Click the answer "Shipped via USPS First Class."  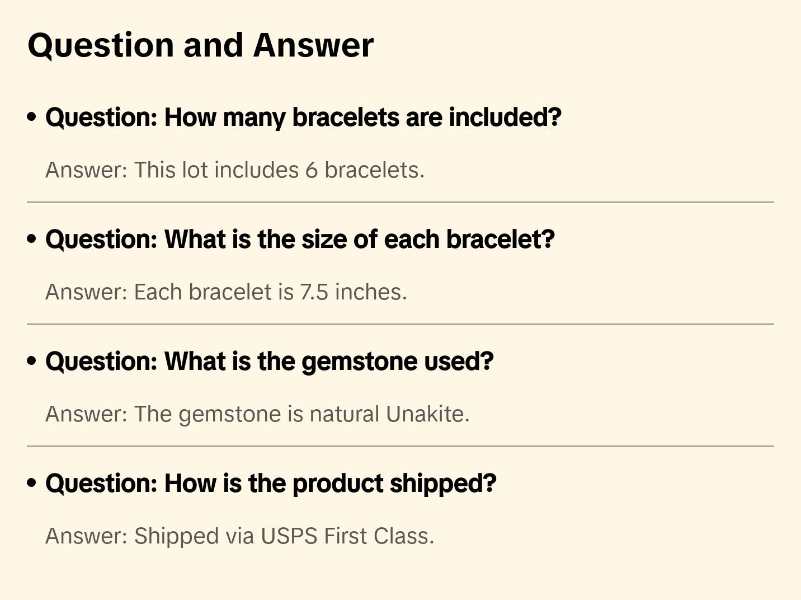point(239,536)
